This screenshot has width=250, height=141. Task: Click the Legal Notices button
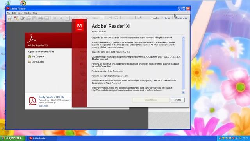point(151,100)
